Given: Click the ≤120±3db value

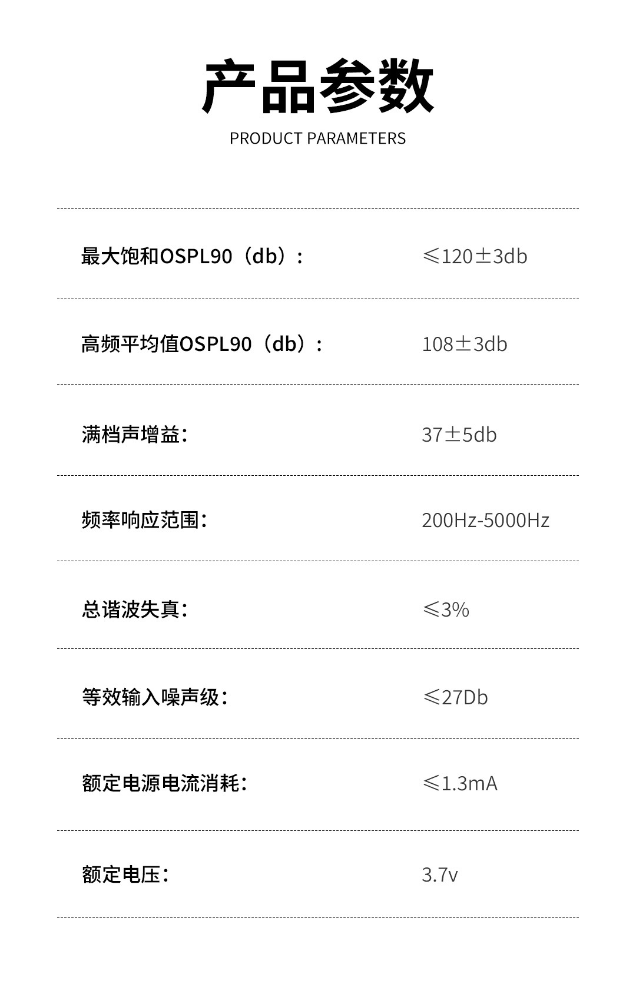Looking at the screenshot, I should 475,256.
